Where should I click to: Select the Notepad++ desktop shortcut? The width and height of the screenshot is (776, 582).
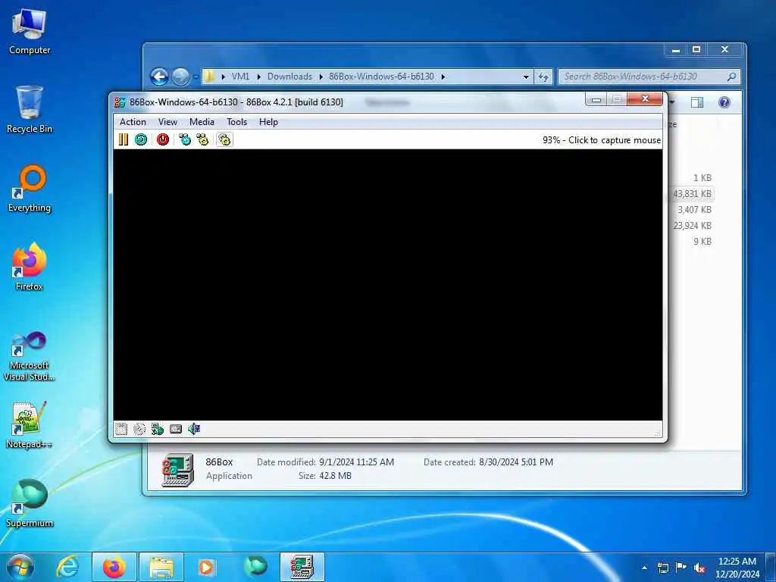point(30,424)
